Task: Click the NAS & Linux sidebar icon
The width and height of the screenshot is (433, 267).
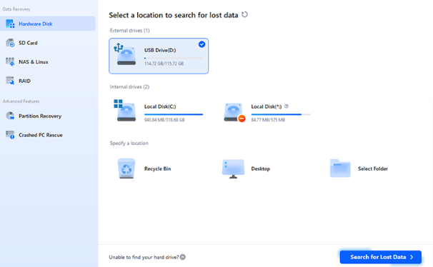Action: point(10,62)
